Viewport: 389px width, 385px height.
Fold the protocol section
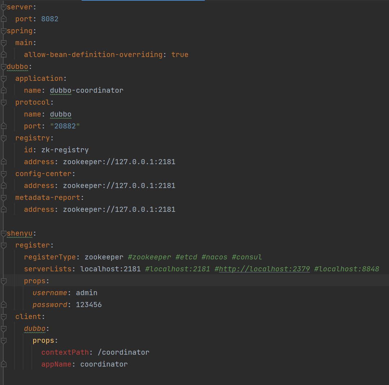(x=4, y=102)
